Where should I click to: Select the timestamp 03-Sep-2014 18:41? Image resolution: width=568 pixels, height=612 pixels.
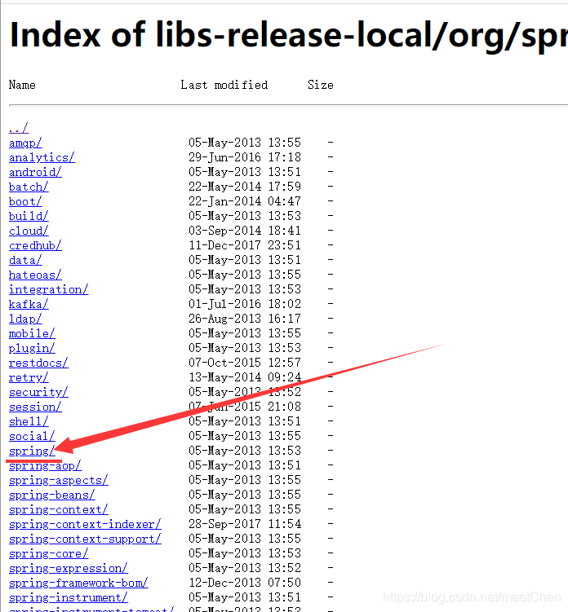pos(245,231)
